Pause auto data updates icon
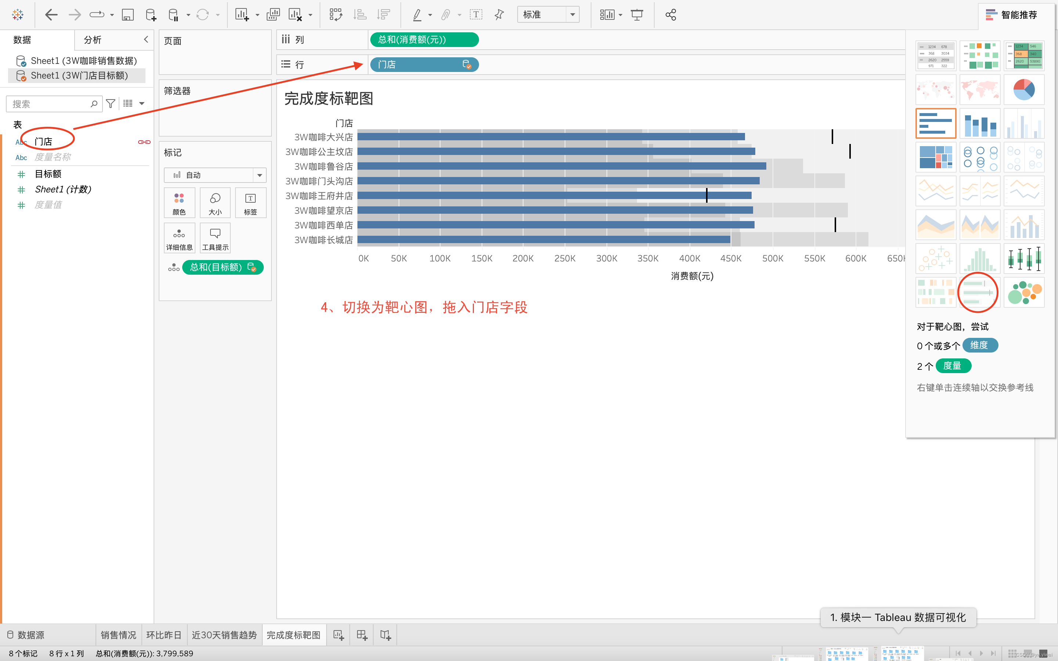Screen dimensions: 1058x661 click(173, 15)
